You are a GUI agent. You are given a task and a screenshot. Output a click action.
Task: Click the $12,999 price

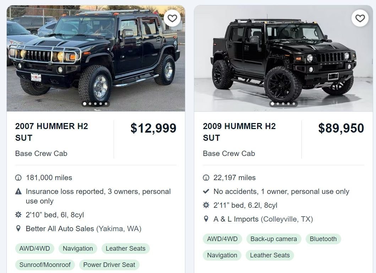153,128
